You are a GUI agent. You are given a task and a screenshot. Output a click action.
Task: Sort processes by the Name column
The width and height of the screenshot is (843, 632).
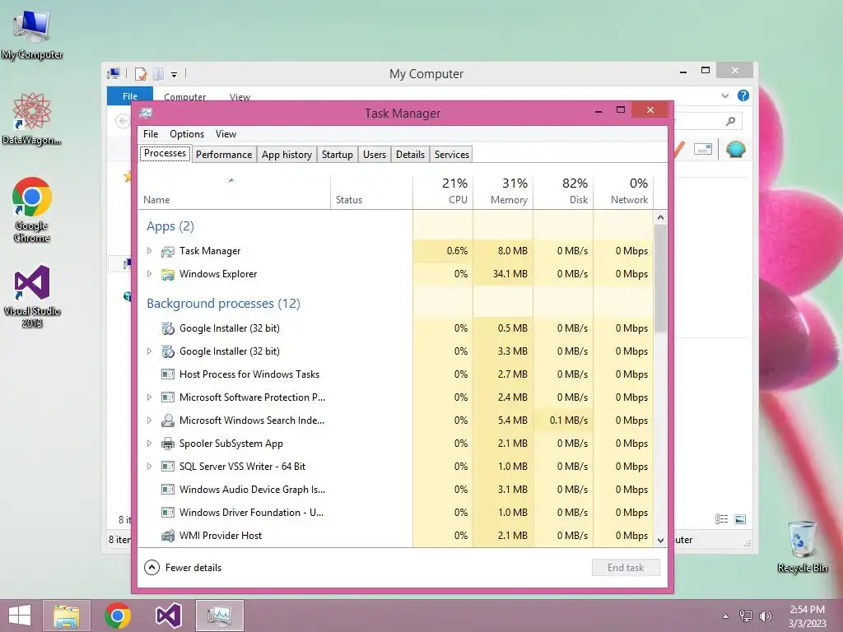[x=235, y=191]
